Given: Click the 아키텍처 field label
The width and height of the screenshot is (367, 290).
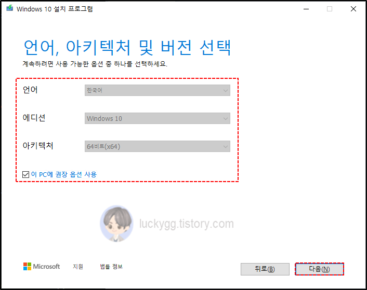Looking at the screenshot, I should pyautogui.click(x=38, y=146).
